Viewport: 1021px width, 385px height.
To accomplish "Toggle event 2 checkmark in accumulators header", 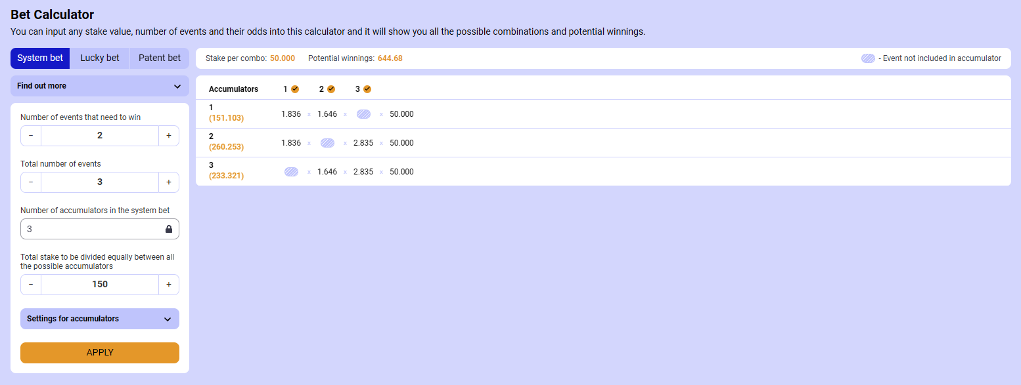I will (x=331, y=89).
